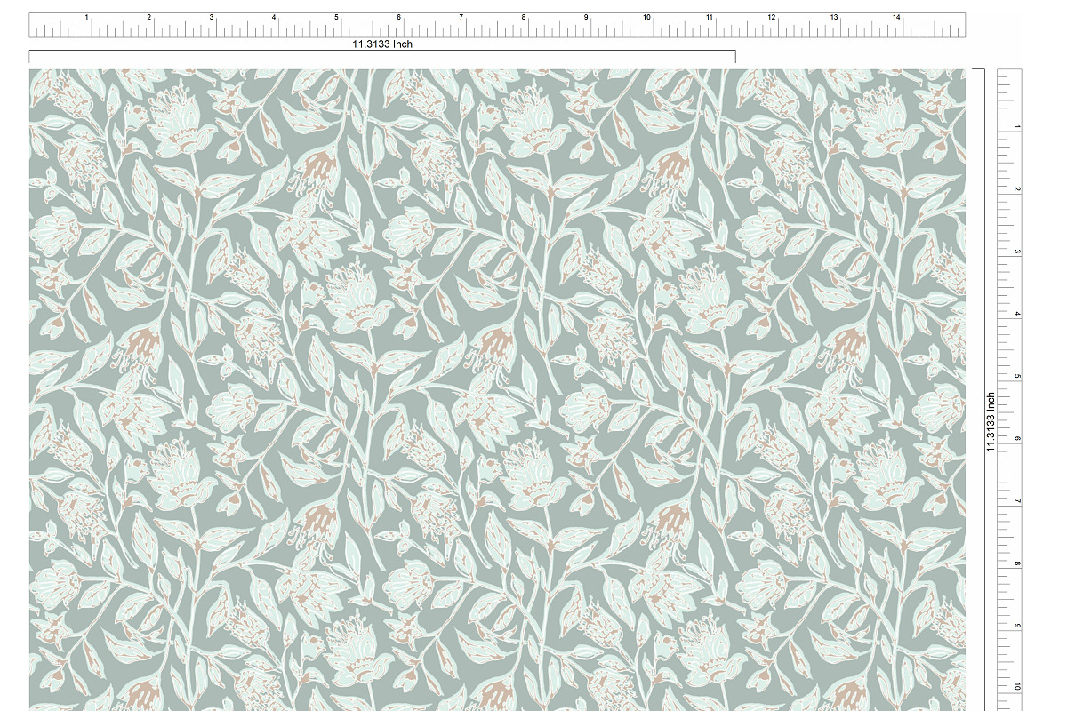Click number 1 on the top ruler

pyautogui.click(x=86, y=18)
